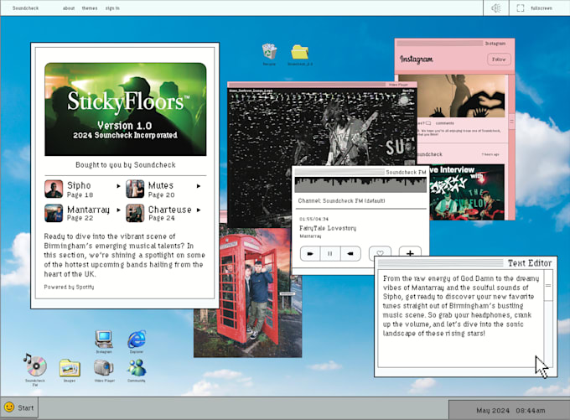This screenshot has width=570, height=420.
Task: Click the Soundcheck title in menu bar
Action: [25, 8]
